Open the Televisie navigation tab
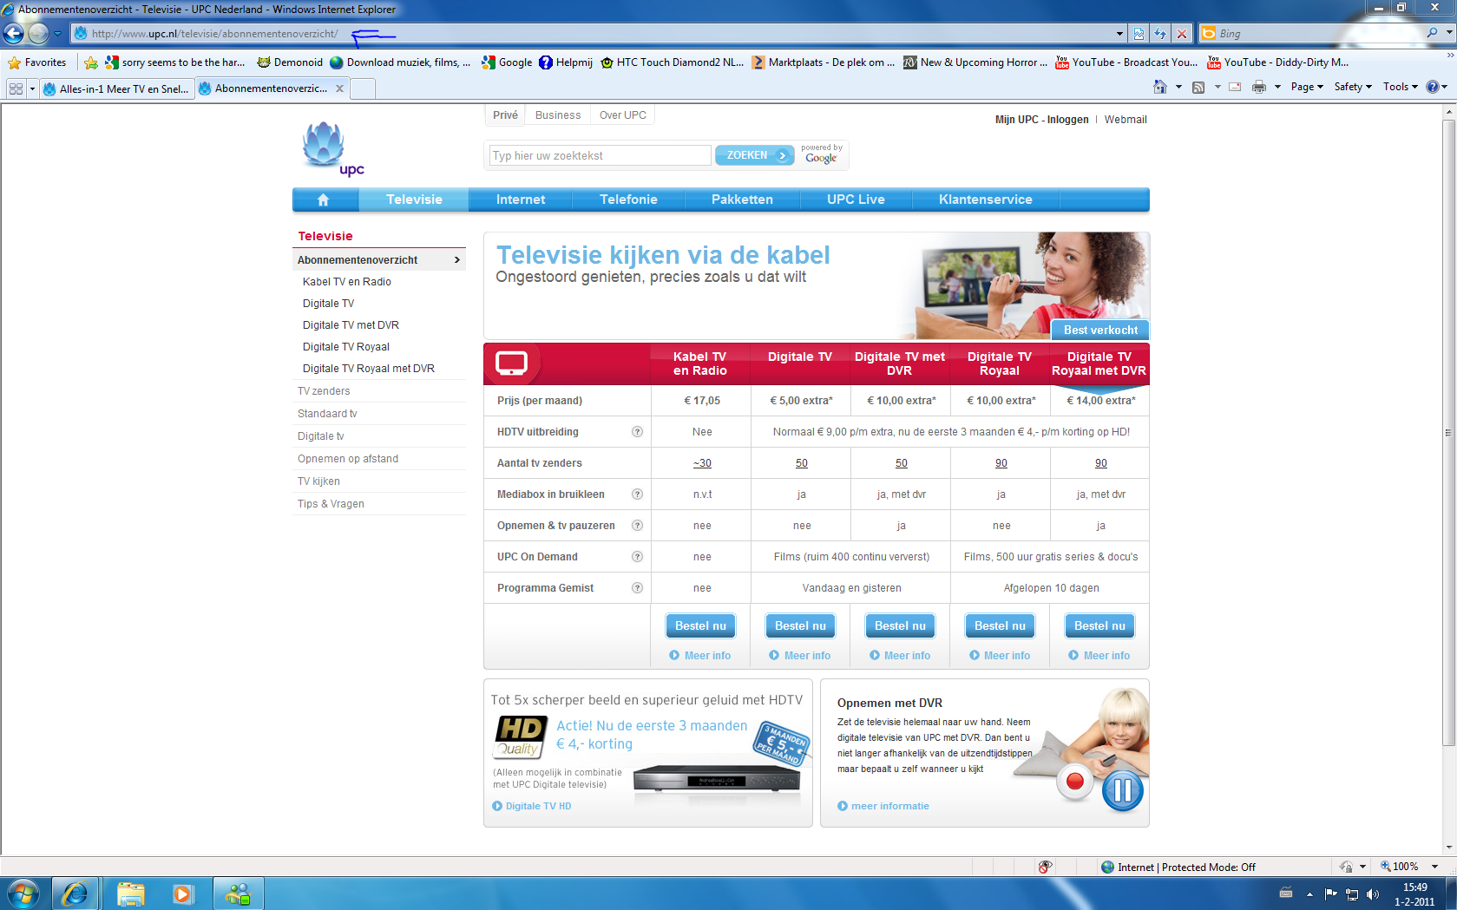The width and height of the screenshot is (1457, 910). tap(414, 200)
